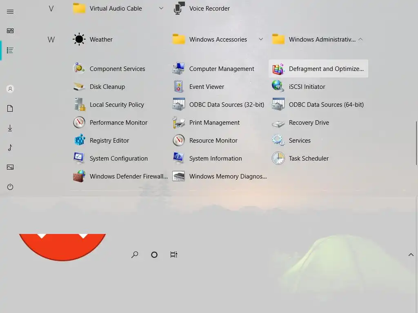418x313 pixels.
Task: Click the Voice Recorder label
Action: (x=209, y=9)
